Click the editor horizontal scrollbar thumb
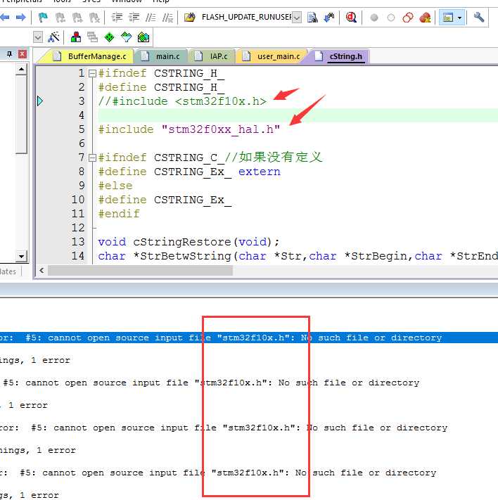This screenshot has height=500, width=498. [141, 271]
